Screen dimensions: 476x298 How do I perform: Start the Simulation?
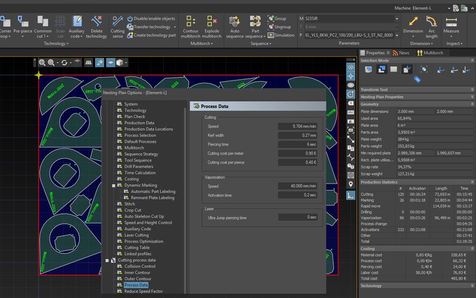(281, 35)
